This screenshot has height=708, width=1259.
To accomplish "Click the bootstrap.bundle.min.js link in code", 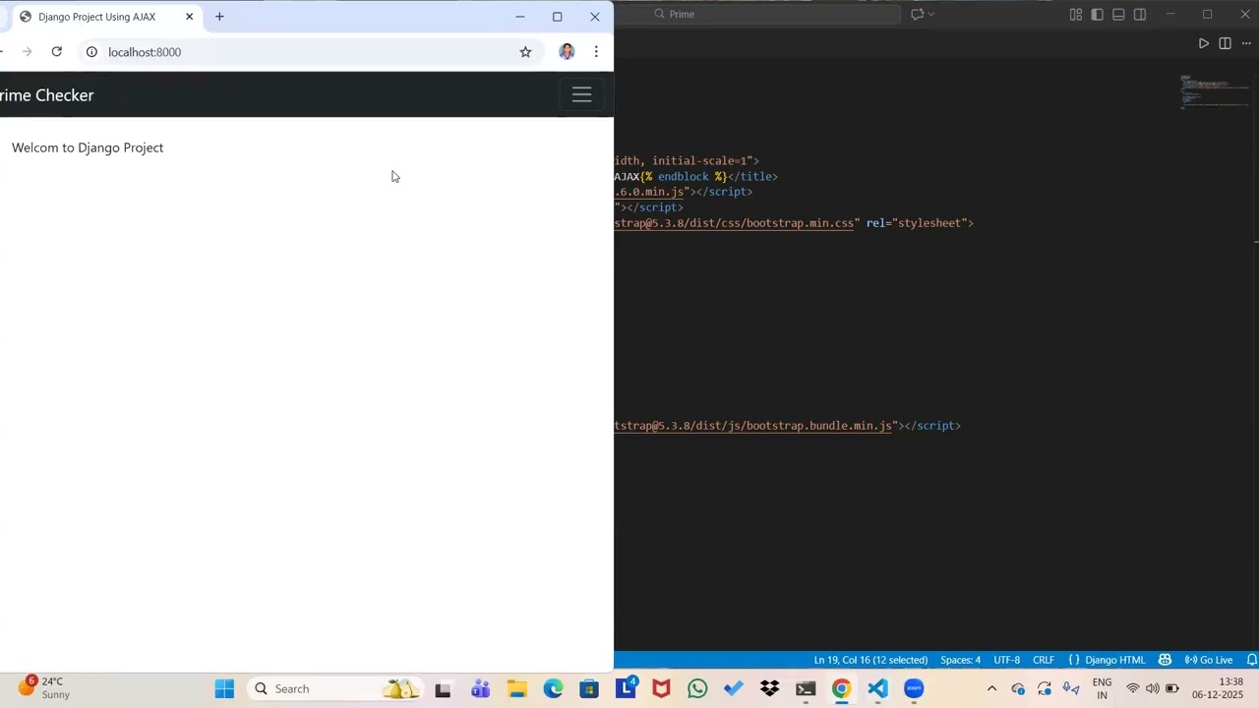I will click(x=753, y=426).
